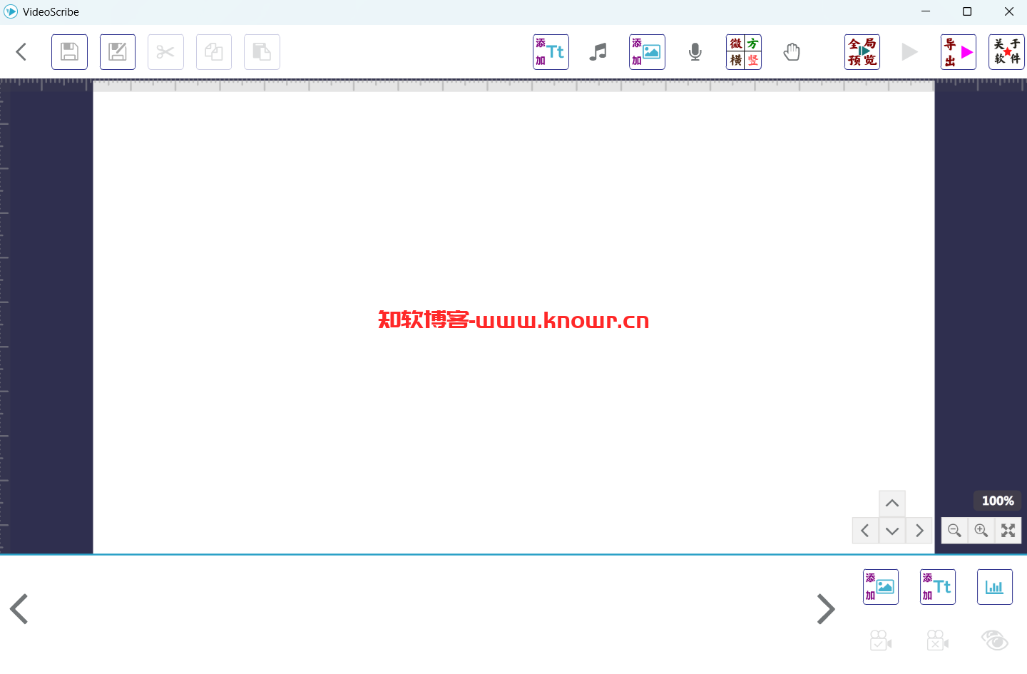The height and width of the screenshot is (674, 1027).
Task: Record a voiceover with microphone
Action: pos(695,52)
